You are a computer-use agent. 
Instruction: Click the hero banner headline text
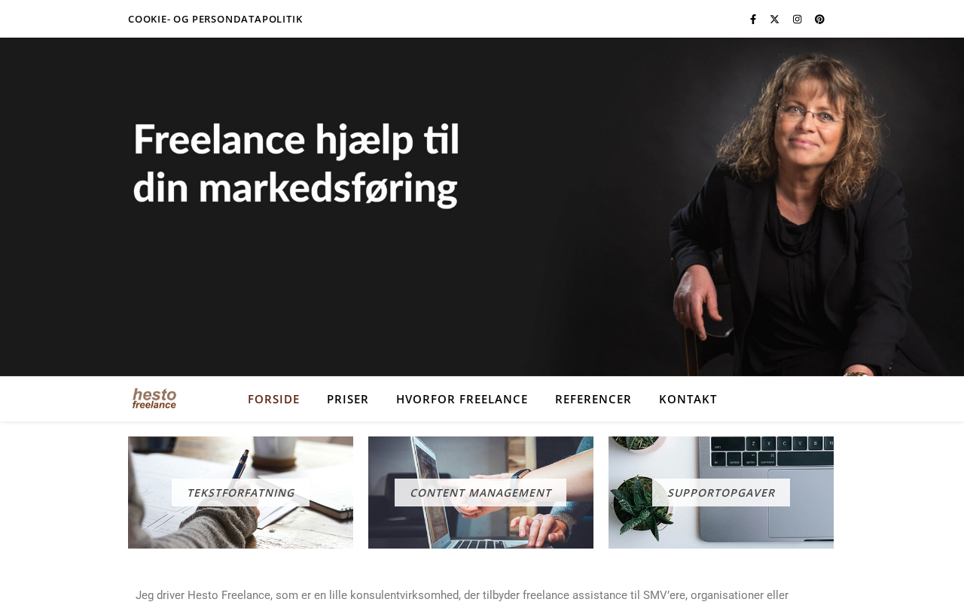[296, 163]
